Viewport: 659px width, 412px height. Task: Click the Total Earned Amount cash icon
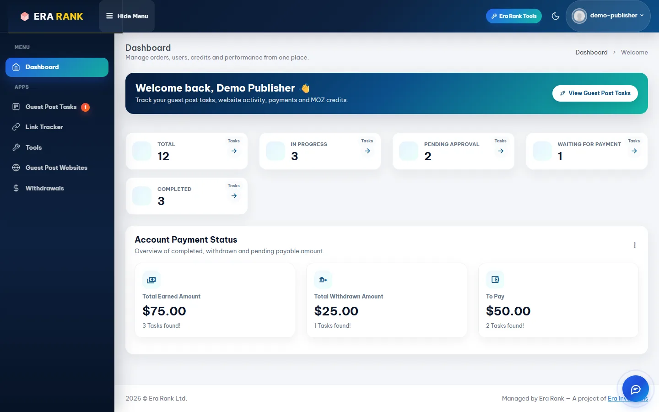pos(151,280)
